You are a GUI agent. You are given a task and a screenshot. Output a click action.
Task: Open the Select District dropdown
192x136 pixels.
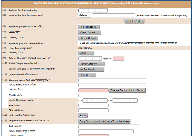point(88,38)
